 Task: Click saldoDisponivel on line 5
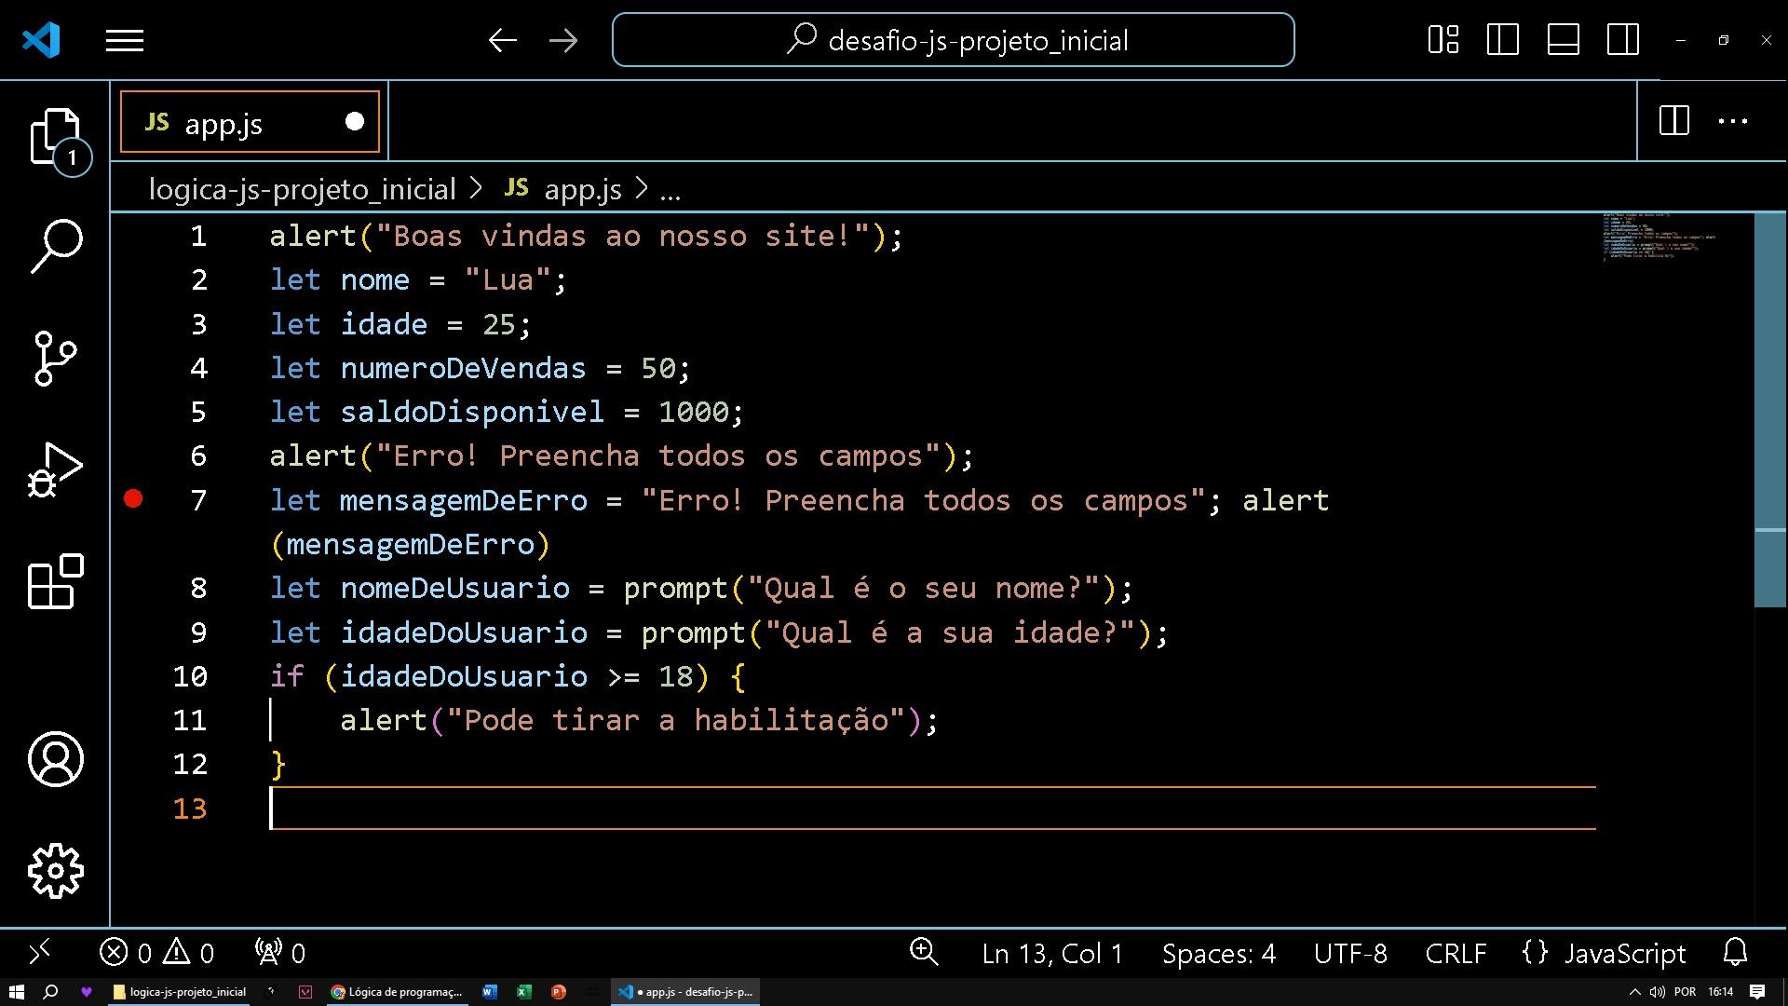coord(472,412)
